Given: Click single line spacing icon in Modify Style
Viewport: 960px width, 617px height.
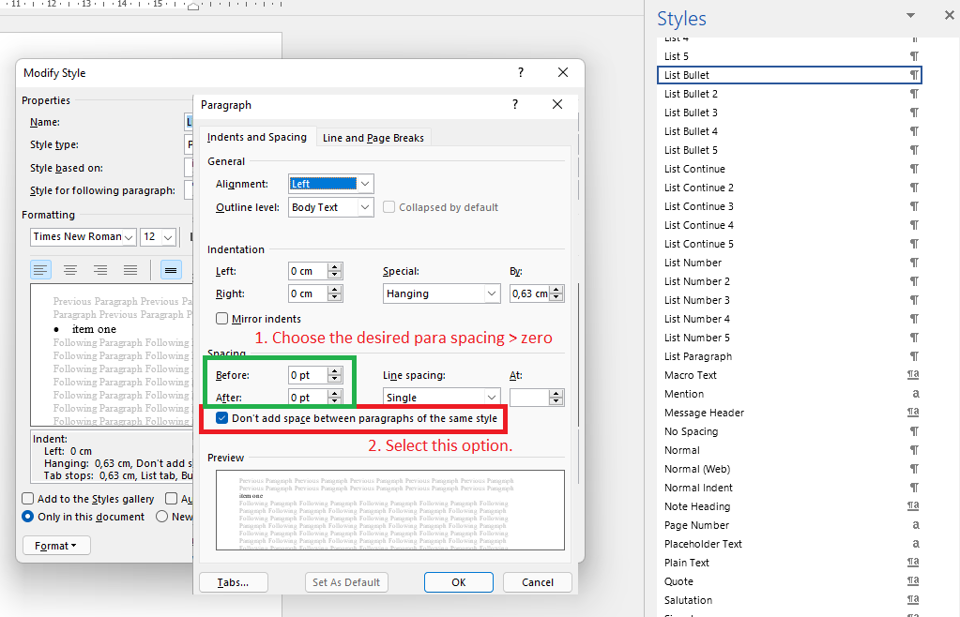Looking at the screenshot, I should 171,270.
